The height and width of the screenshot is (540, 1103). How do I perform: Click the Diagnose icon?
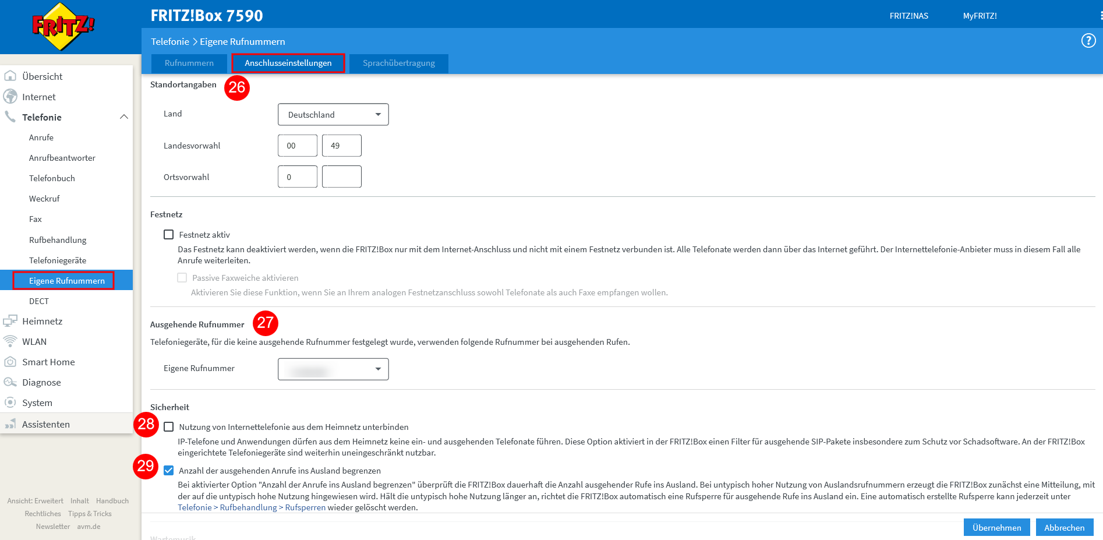click(10, 382)
